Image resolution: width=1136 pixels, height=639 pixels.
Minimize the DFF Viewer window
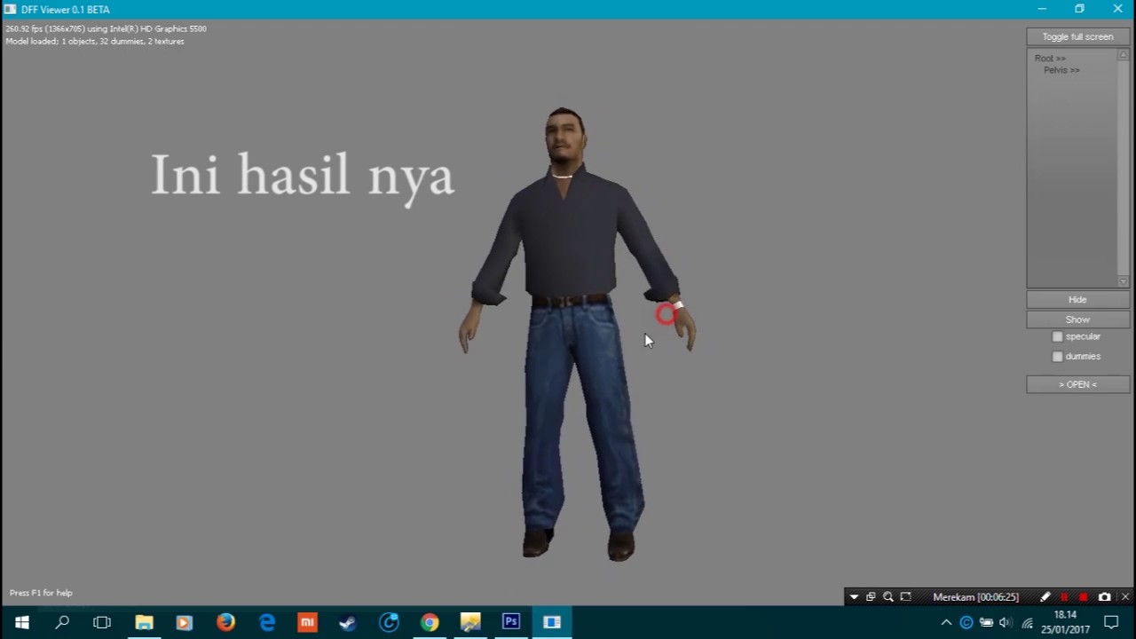point(1042,9)
